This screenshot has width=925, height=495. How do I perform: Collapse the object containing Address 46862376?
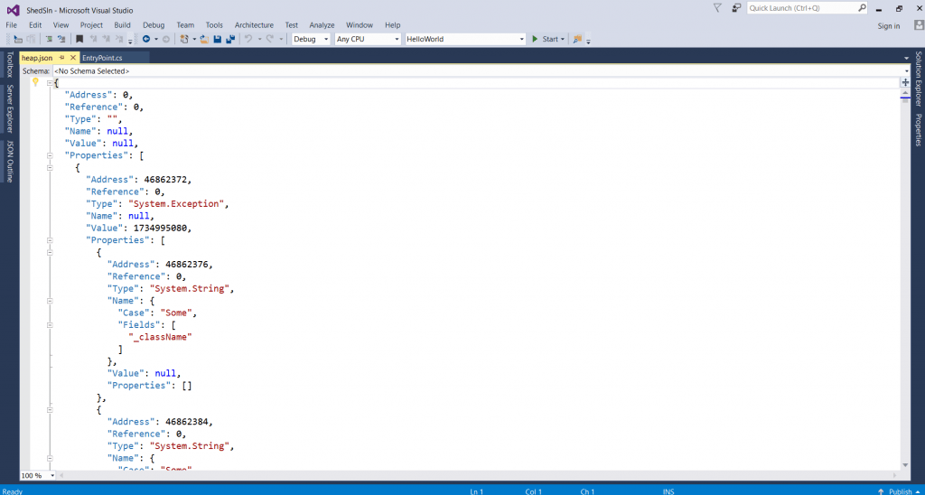50,252
